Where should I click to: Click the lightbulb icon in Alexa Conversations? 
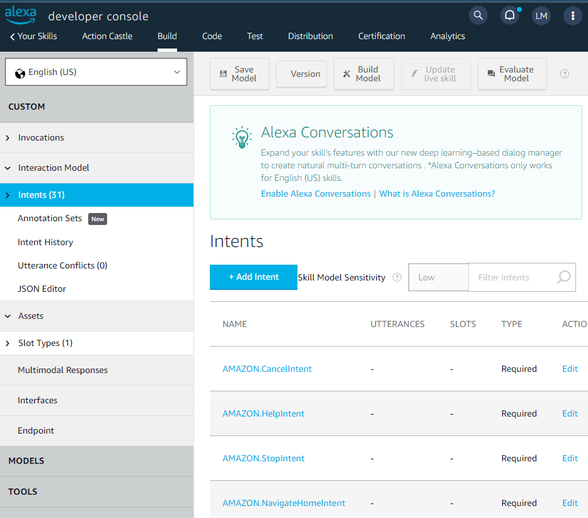coord(242,137)
